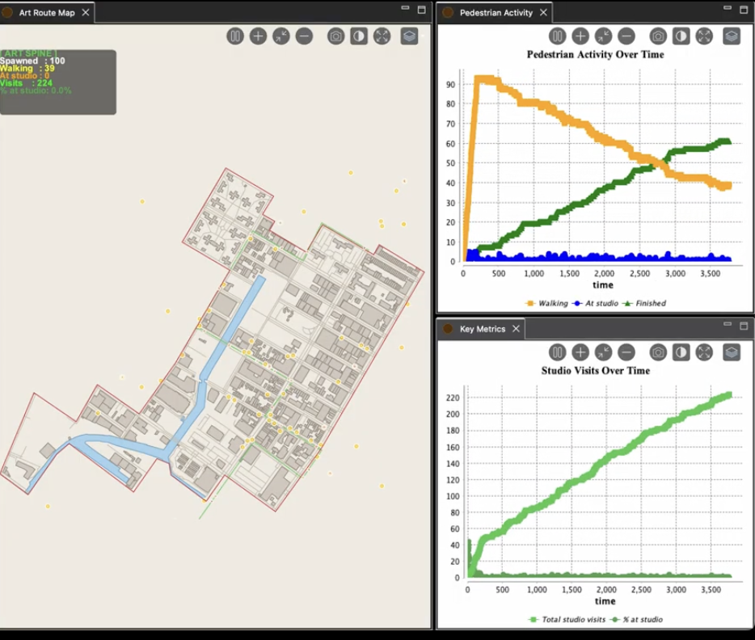This screenshot has height=640, width=755.
Task: Zoom in on Art Route Map
Action: (258, 36)
